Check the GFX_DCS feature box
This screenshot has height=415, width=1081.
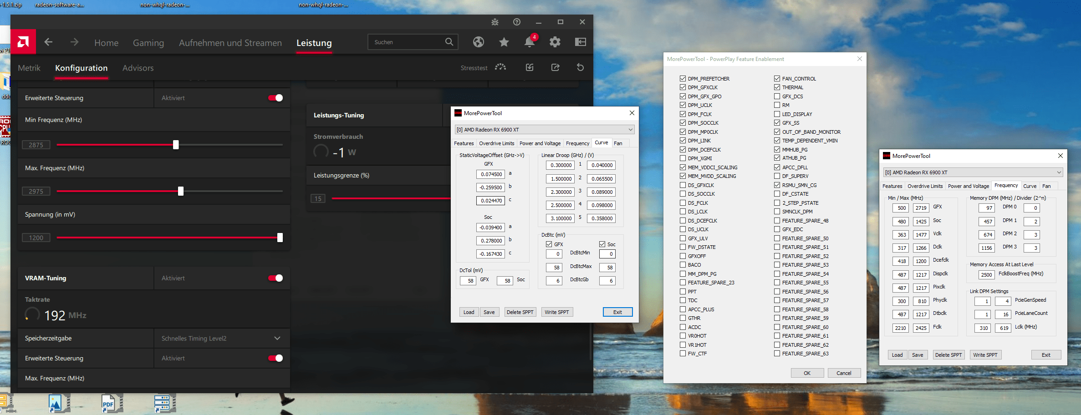(777, 96)
